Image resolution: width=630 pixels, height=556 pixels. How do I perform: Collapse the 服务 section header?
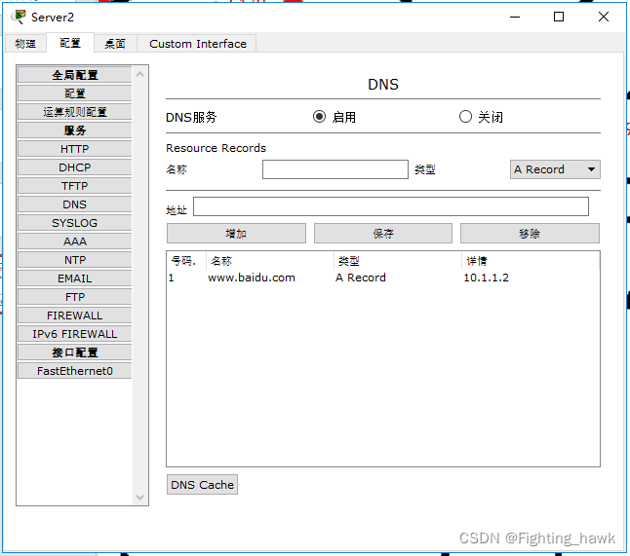(x=75, y=130)
